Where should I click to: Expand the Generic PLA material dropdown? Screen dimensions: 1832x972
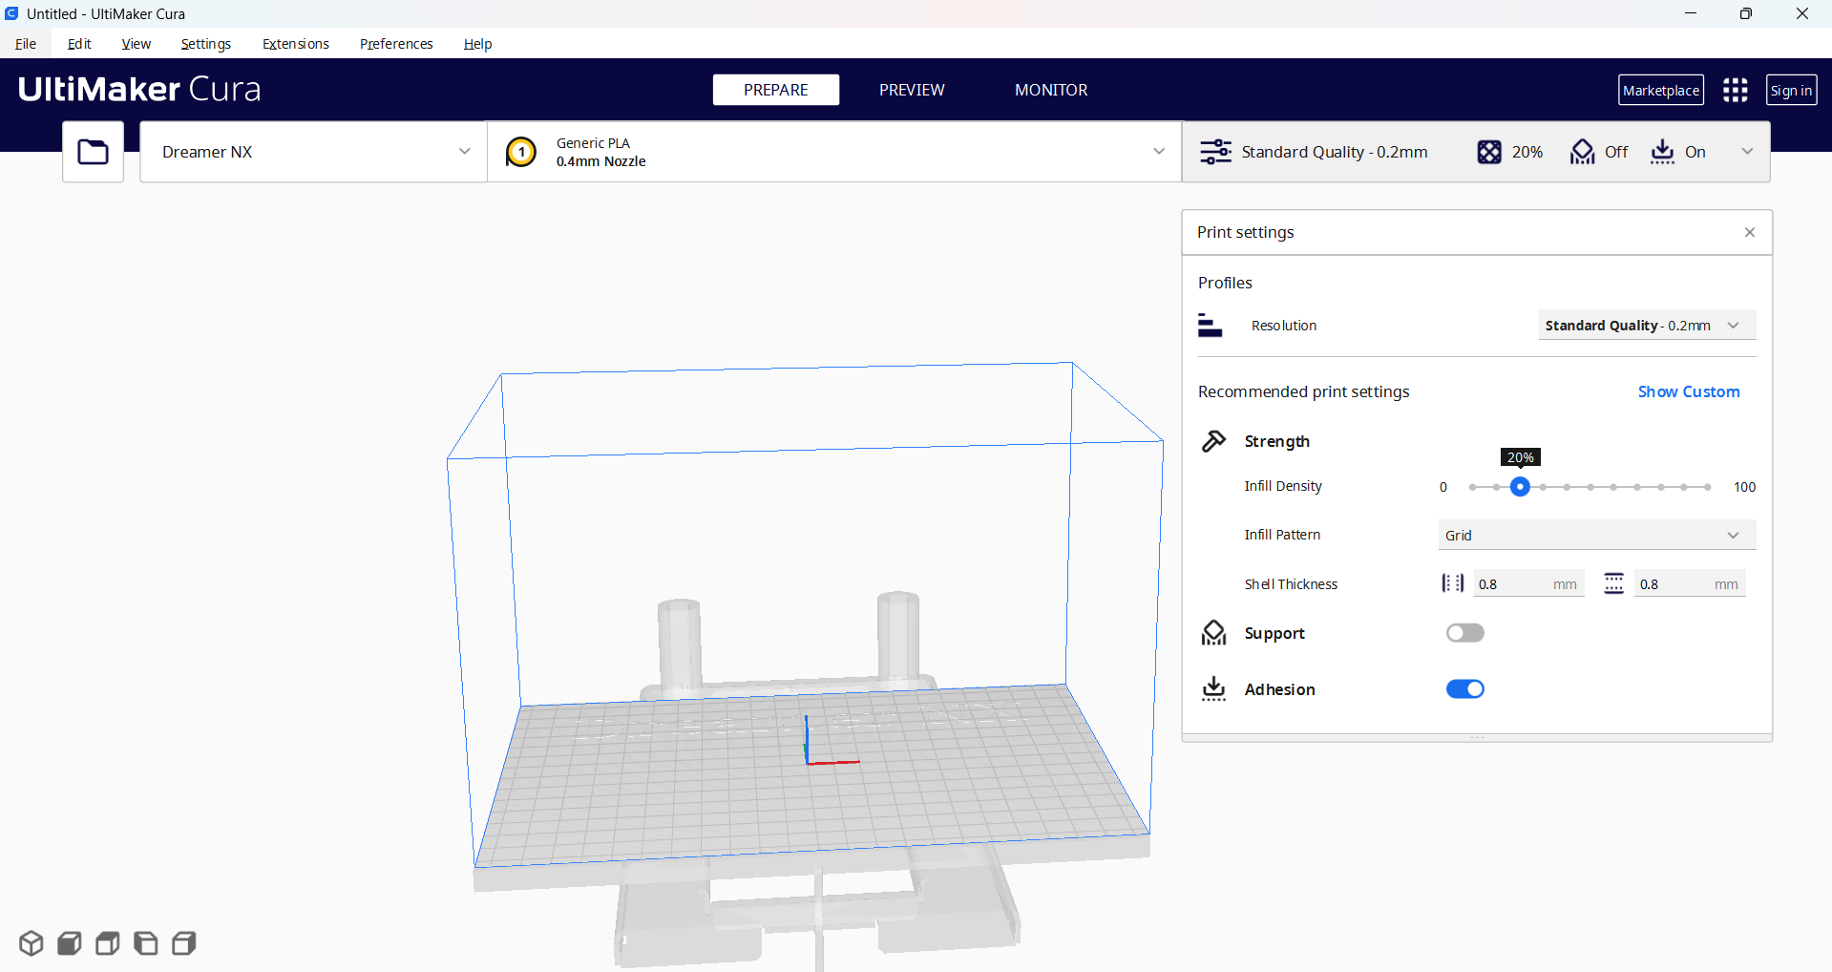tap(834, 152)
